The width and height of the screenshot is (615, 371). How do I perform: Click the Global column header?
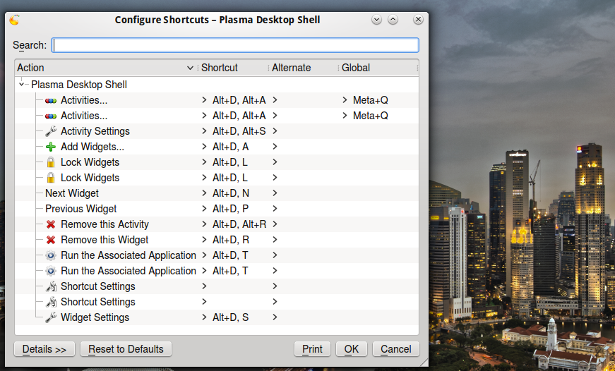(x=378, y=68)
